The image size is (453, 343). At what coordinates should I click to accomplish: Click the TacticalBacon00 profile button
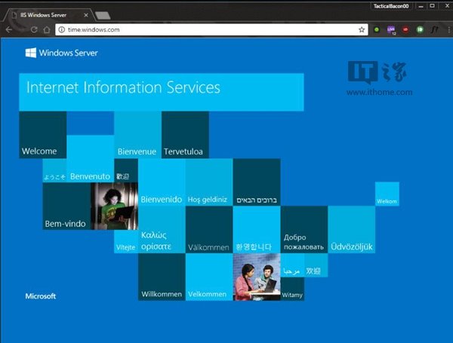point(390,6)
